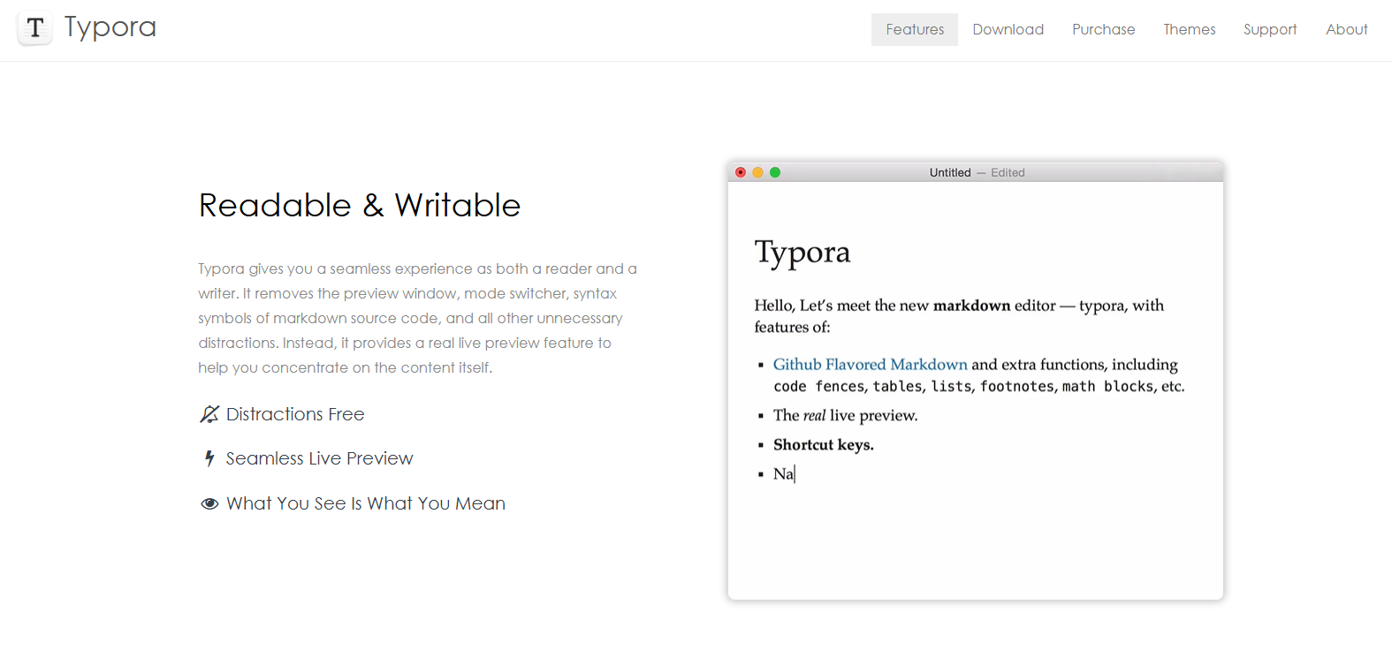Click the green zoom dot in demo window
Screen dimensions: 1392x665
coord(775,172)
